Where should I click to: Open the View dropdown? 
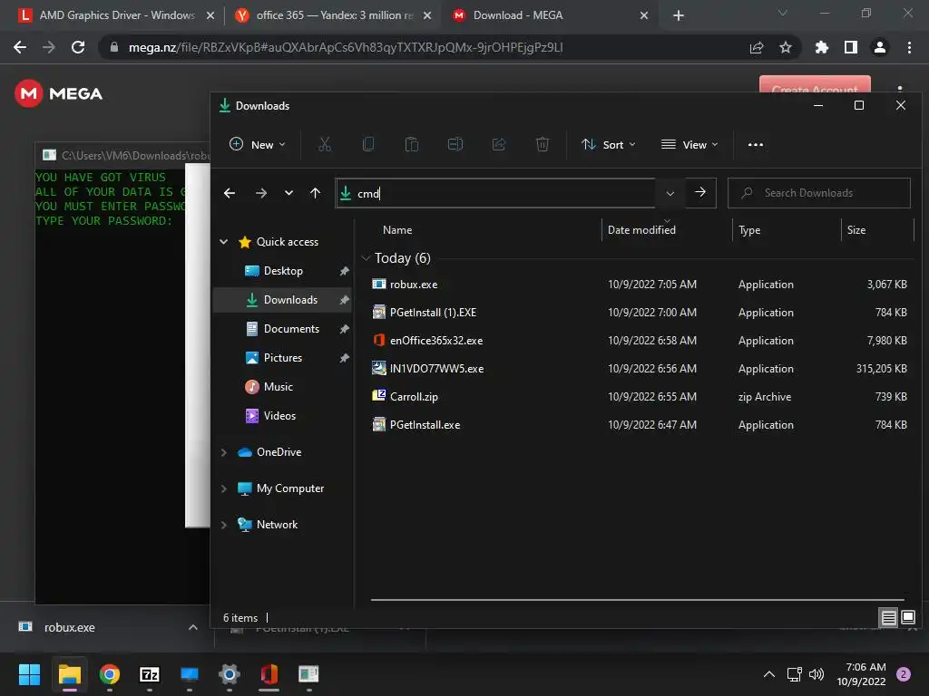(689, 144)
